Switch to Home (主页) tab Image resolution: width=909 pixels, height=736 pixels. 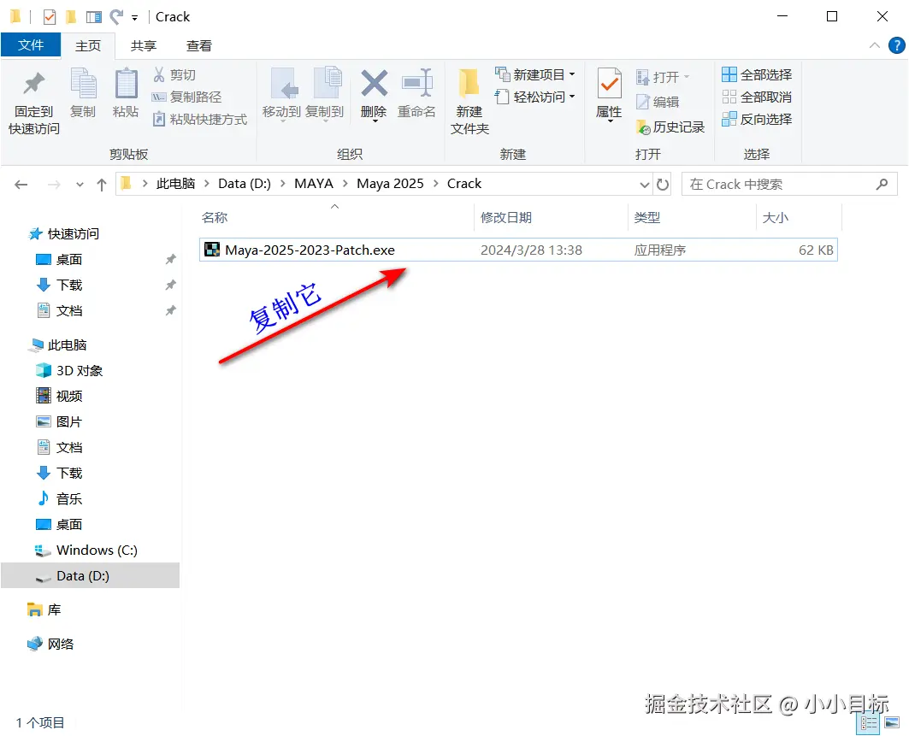click(88, 46)
